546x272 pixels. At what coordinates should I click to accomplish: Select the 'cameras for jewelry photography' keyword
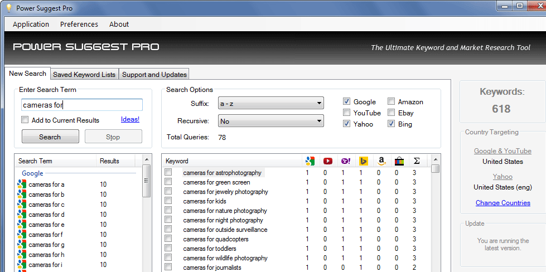225,191
